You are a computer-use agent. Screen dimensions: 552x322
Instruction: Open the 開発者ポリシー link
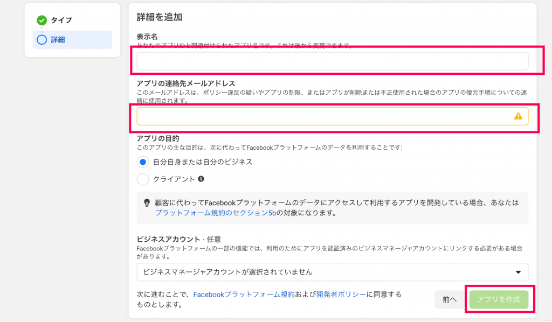click(x=341, y=295)
